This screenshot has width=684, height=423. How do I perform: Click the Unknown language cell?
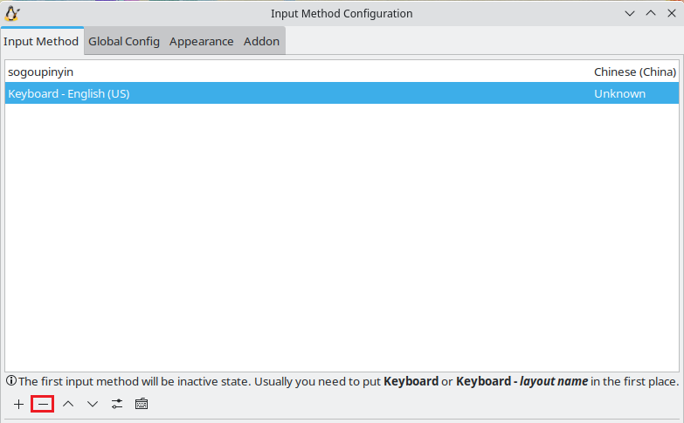619,93
